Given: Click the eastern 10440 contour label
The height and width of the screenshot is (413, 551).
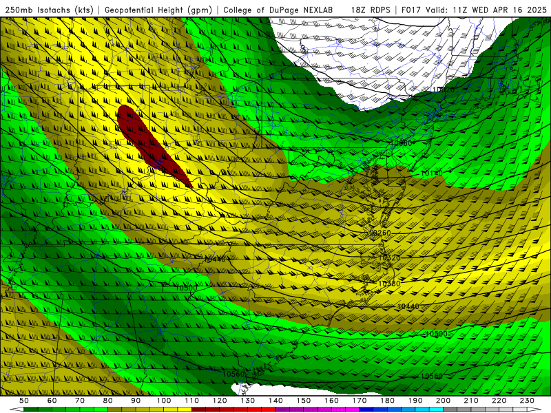Looking at the screenshot, I should click(x=408, y=306).
